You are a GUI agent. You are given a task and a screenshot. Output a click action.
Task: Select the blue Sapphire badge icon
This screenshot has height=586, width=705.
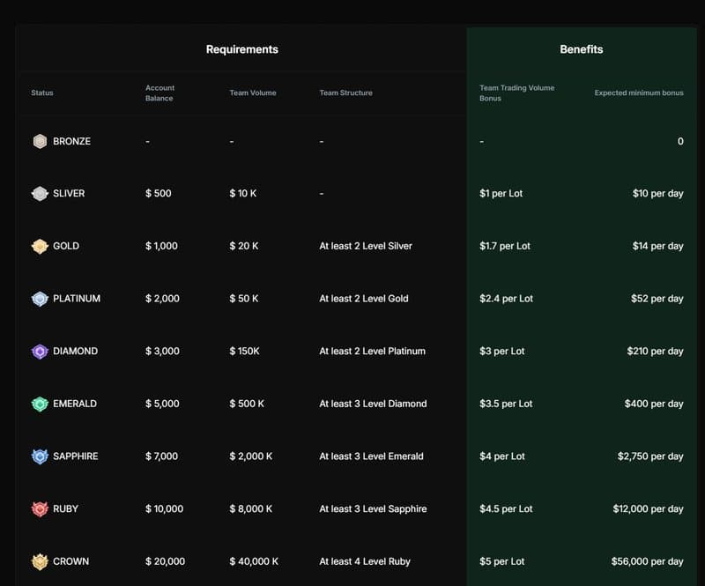(40, 456)
